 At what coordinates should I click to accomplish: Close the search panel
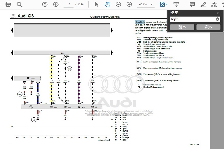click(218, 13)
